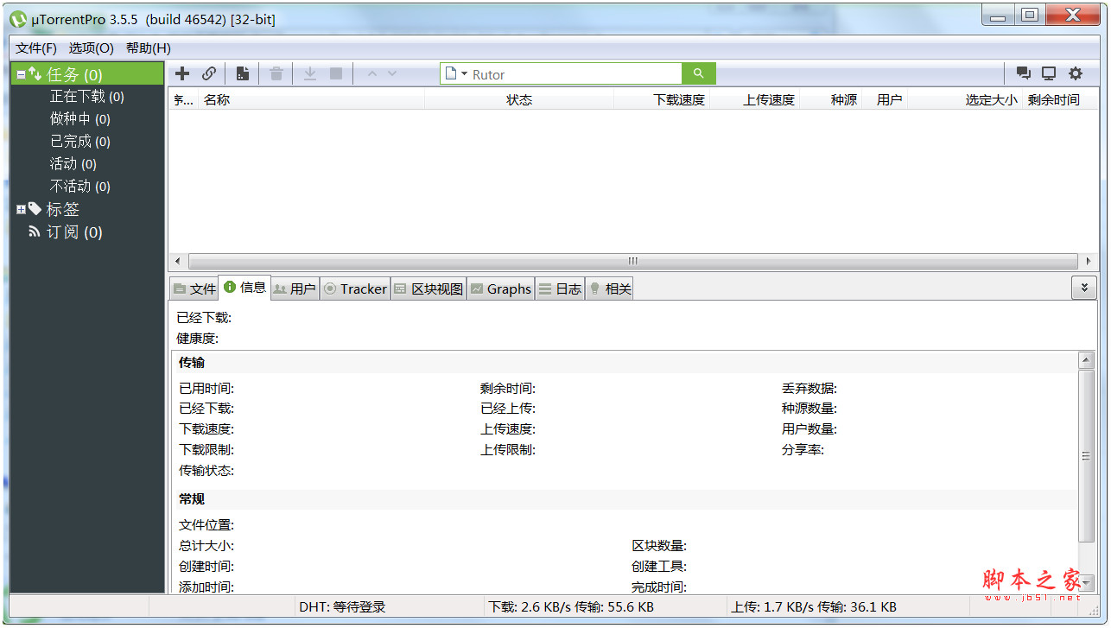This screenshot has height=628, width=1111.
Task: Select 做种中 (0) in the sidebar
Action: click(x=79, y=119)
